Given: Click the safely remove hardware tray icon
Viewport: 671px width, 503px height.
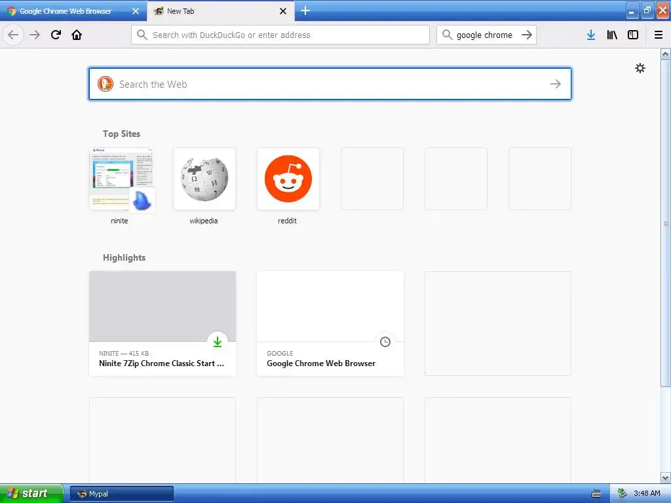Looking at the screenshot, I should [623, 494].
